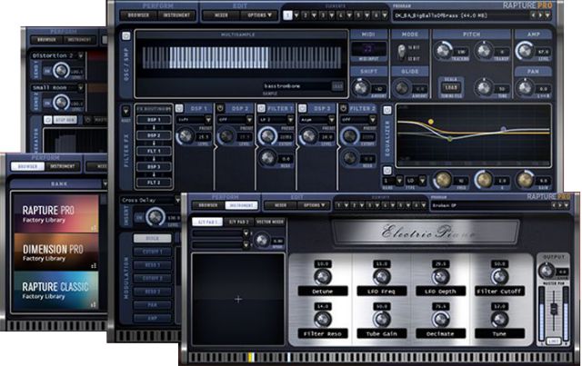Screen dimensions: 582x366
Task: Click the Filter 1 Cutoff knob
Action: [267, 136]
